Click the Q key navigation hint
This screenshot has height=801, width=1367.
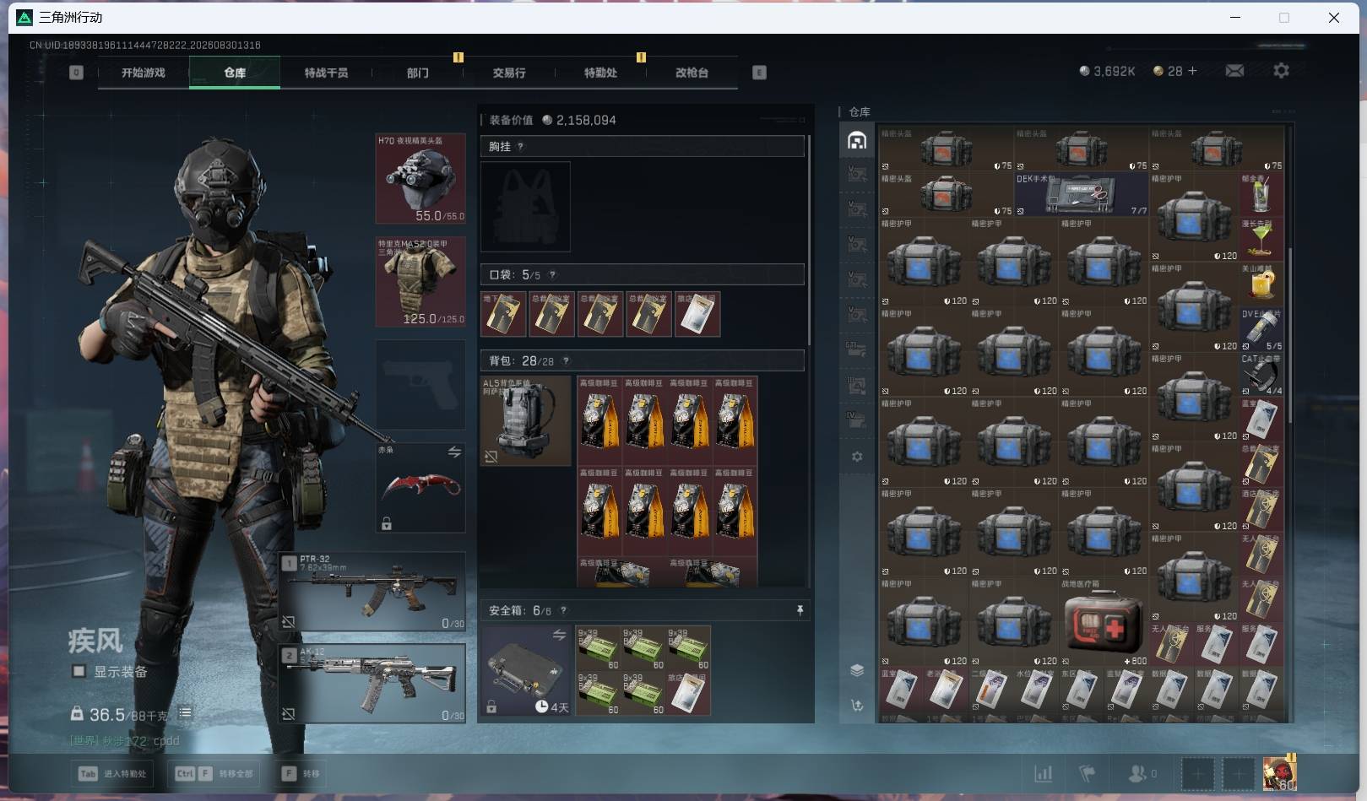point(76,73)
